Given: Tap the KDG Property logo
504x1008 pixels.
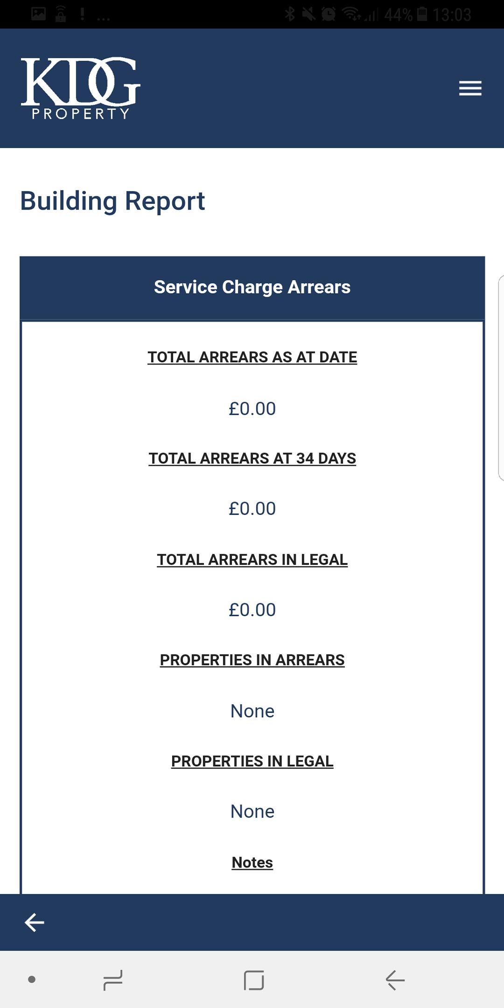Looking at the screenshot, I should pos(80,88).
